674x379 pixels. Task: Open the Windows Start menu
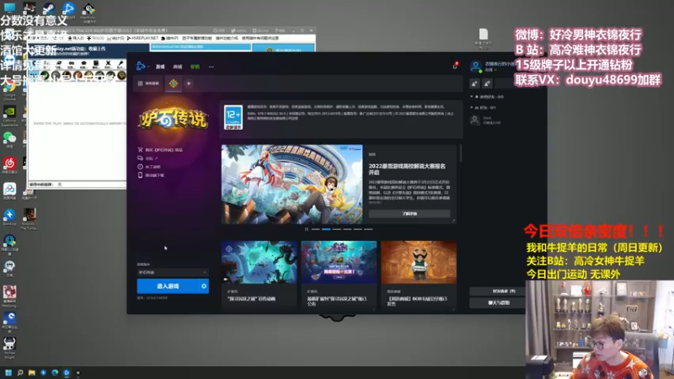(8, 372)
